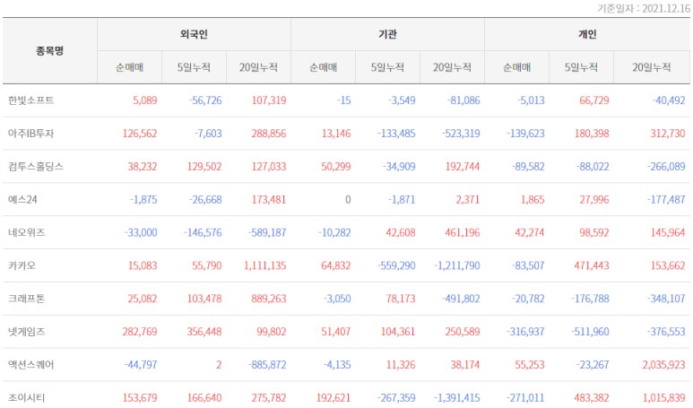
Task: Select the 개인 group header
Action: point(587,34)
